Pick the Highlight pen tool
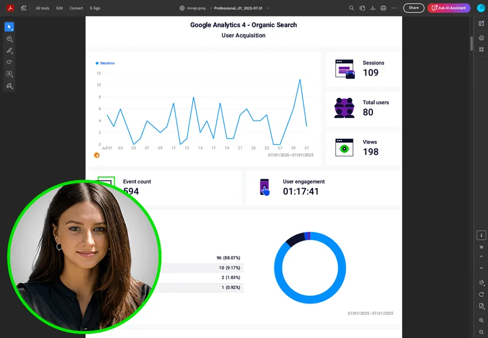The width and height of the screenshot is (488, 338). (9, 51)
